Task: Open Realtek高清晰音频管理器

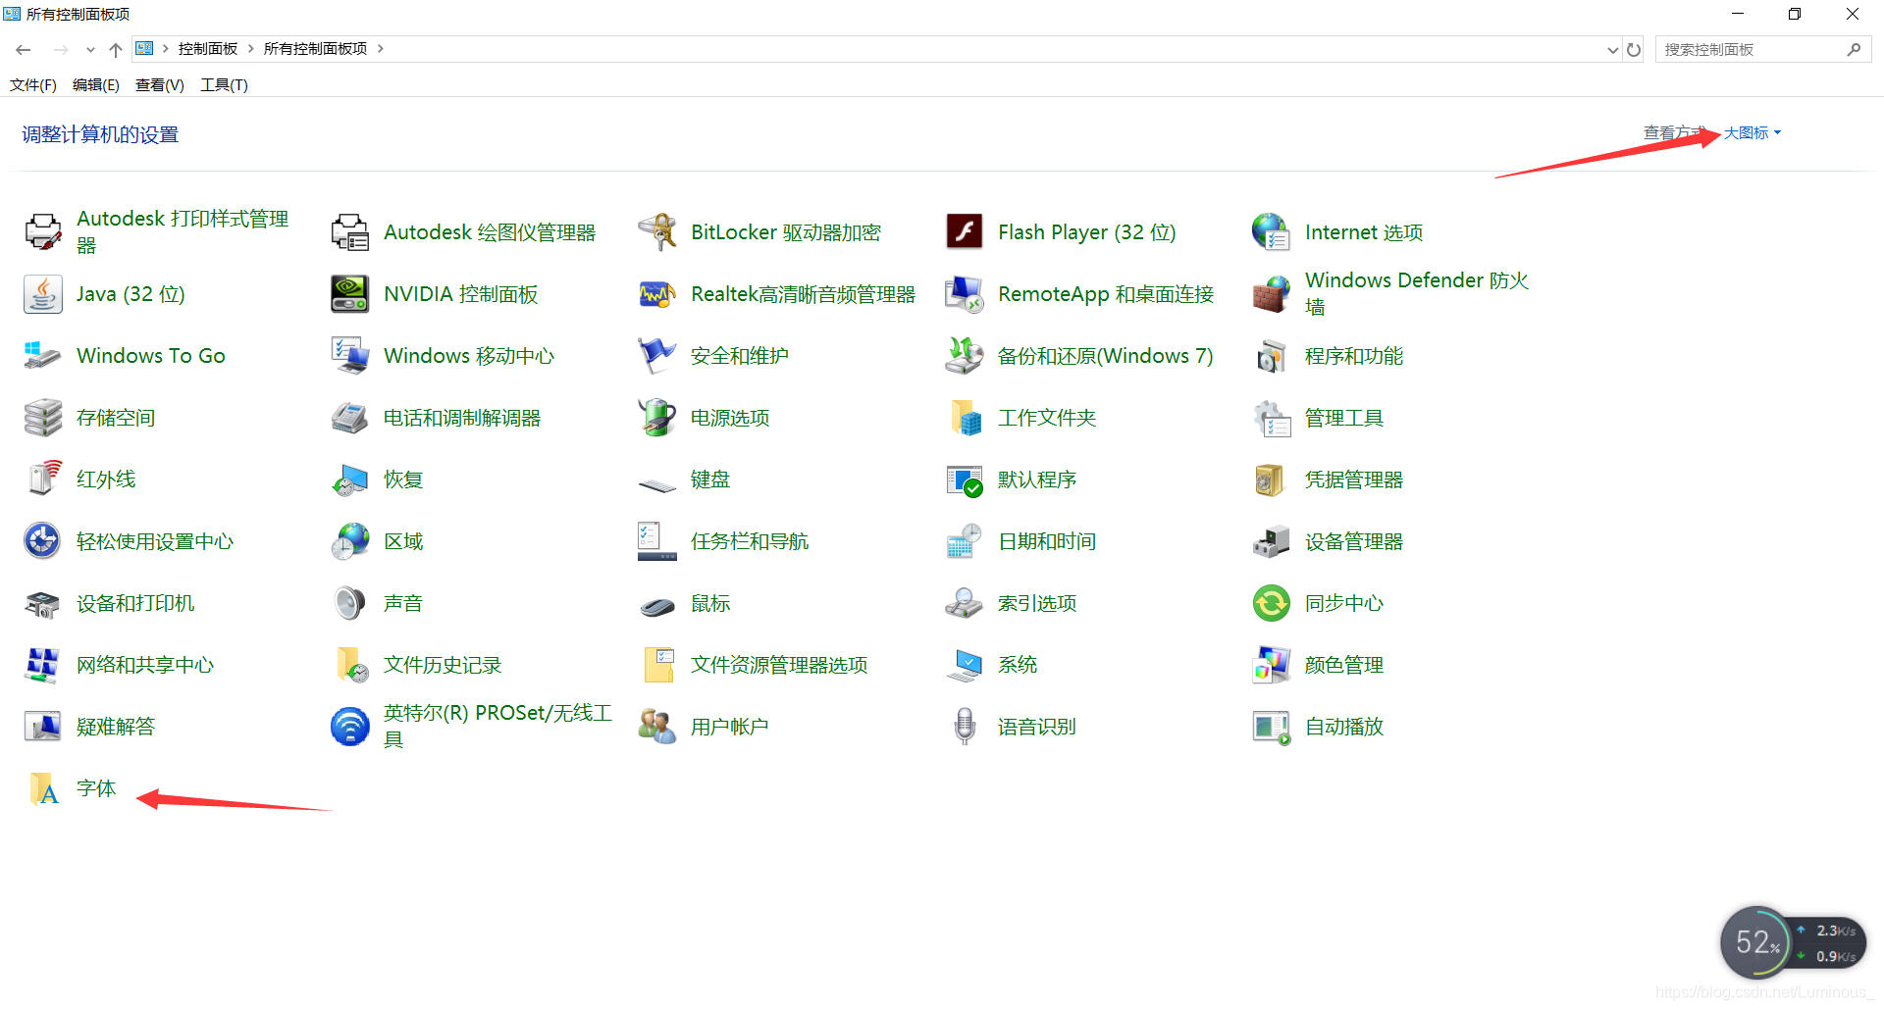Action: (804, 293)
